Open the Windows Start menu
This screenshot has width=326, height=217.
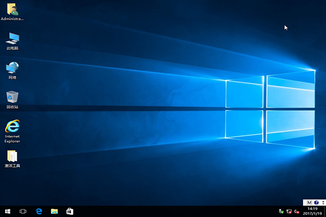pyautogui.click(x=8, y=211)
